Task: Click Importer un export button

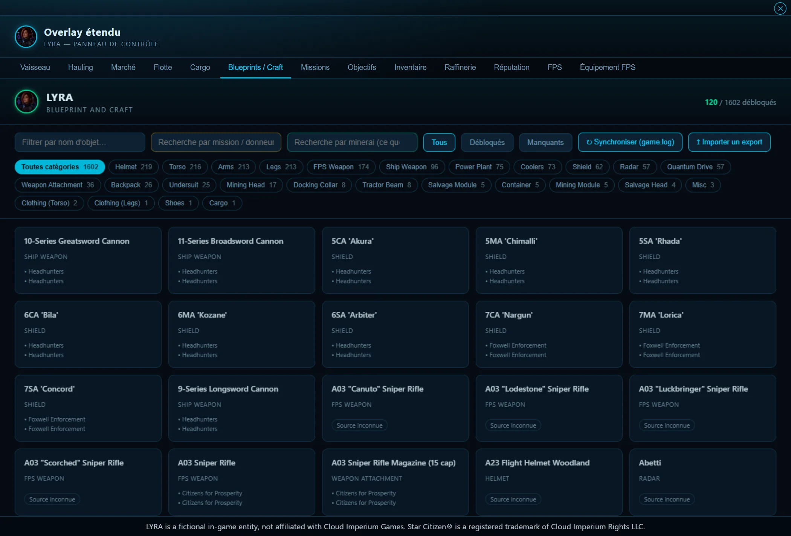Action: tap(729, 142)
